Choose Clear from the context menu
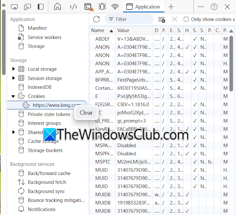This screenshot has width=236, height=215. [86, 113]
